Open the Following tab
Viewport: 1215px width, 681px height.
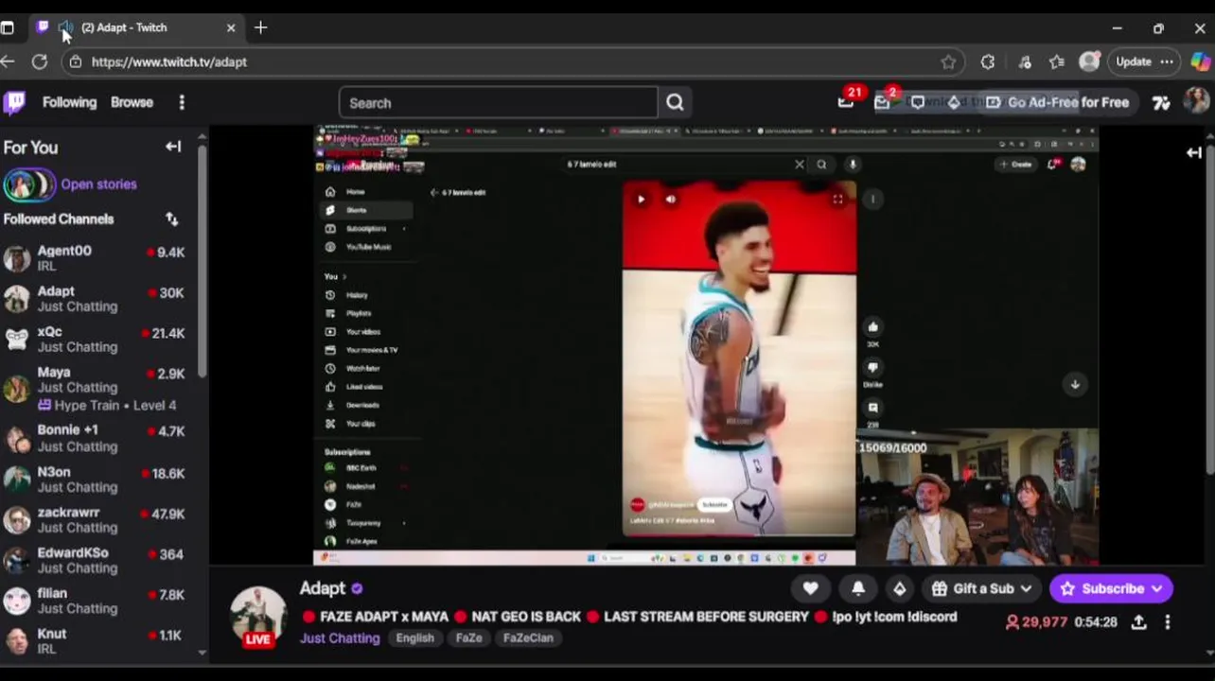pos(69,102)
